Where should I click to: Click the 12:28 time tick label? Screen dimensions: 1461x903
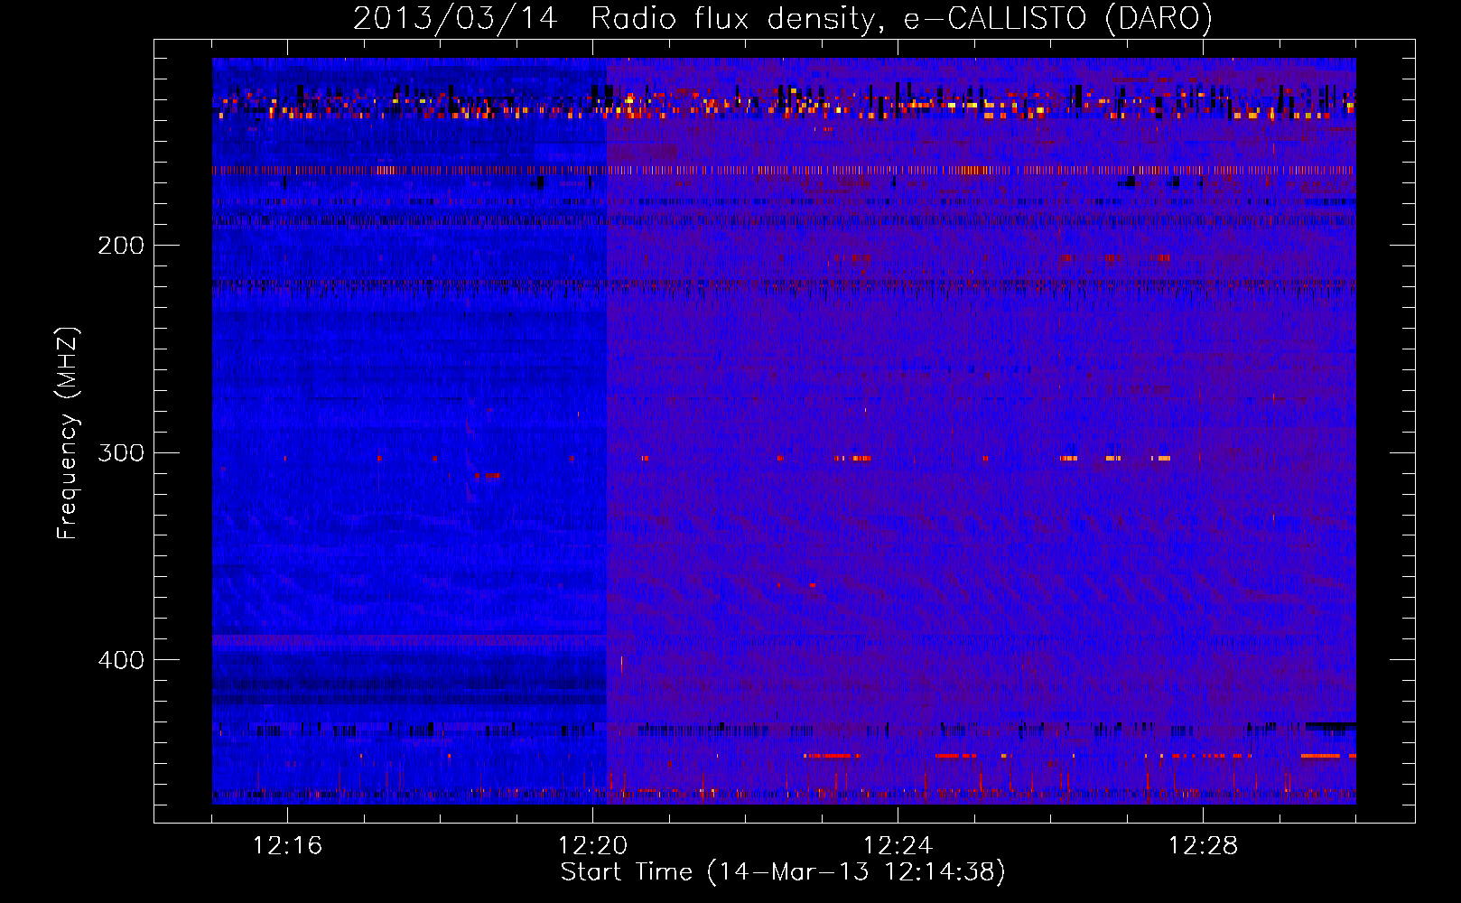tap(1203, 846)
